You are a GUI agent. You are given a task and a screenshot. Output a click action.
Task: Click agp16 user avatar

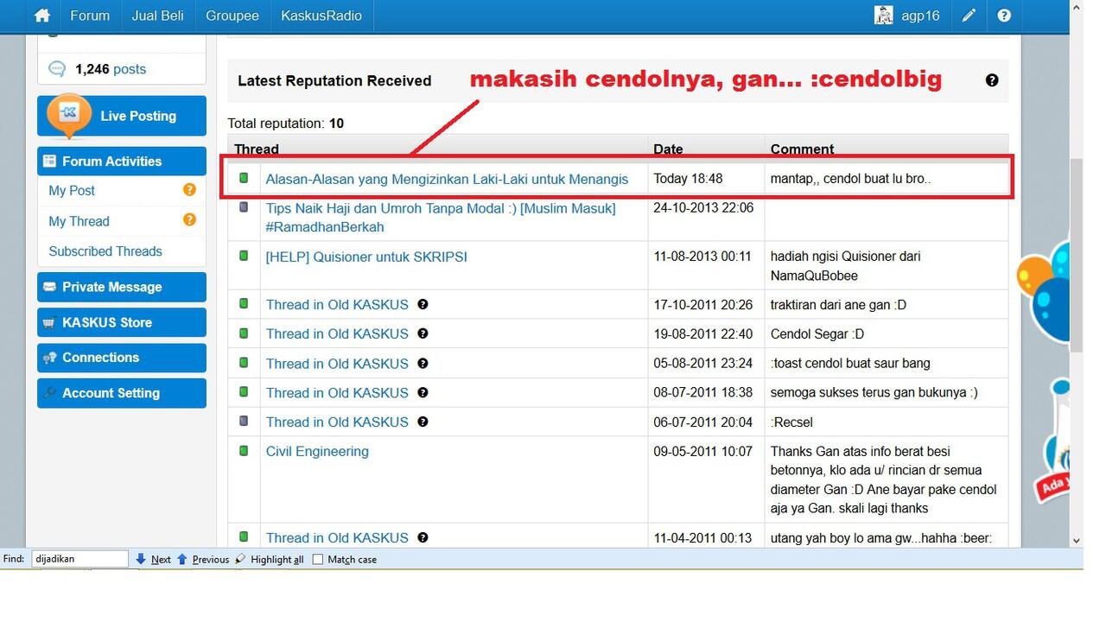click(x=883, y=16)
